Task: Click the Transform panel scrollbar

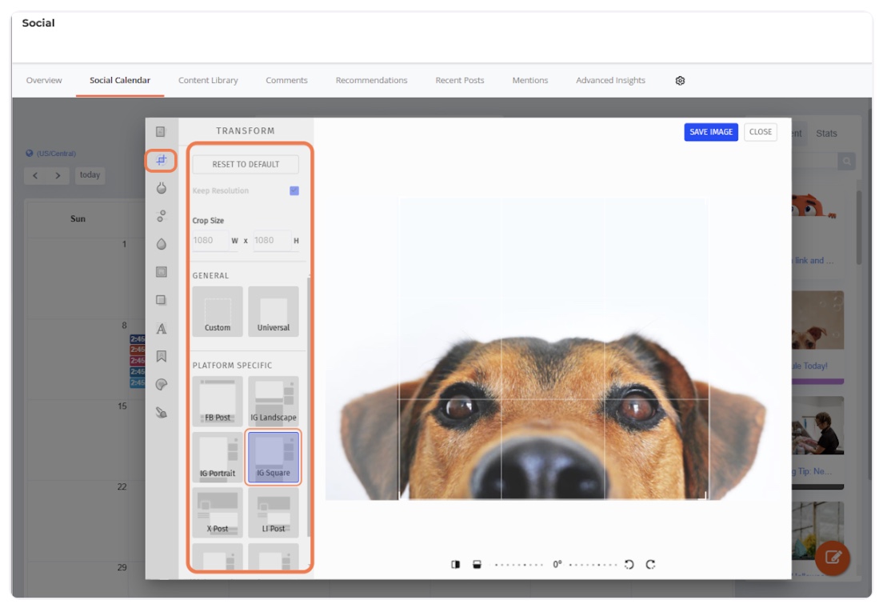Action: click(x=309, y=406)
